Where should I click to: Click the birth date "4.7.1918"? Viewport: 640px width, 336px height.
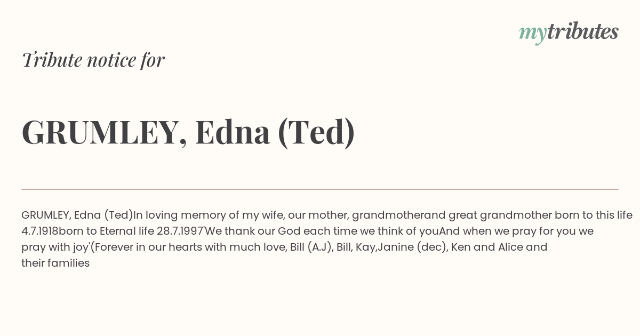point(40,231)
